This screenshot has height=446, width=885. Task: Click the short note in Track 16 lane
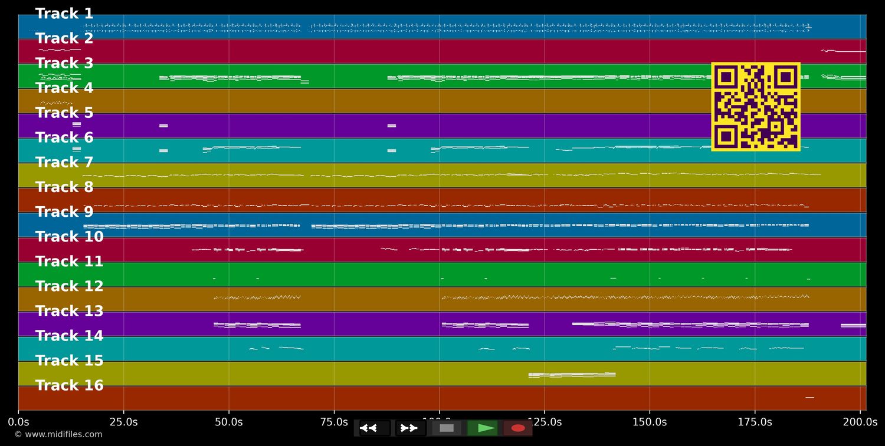click(x=809, y=398)
